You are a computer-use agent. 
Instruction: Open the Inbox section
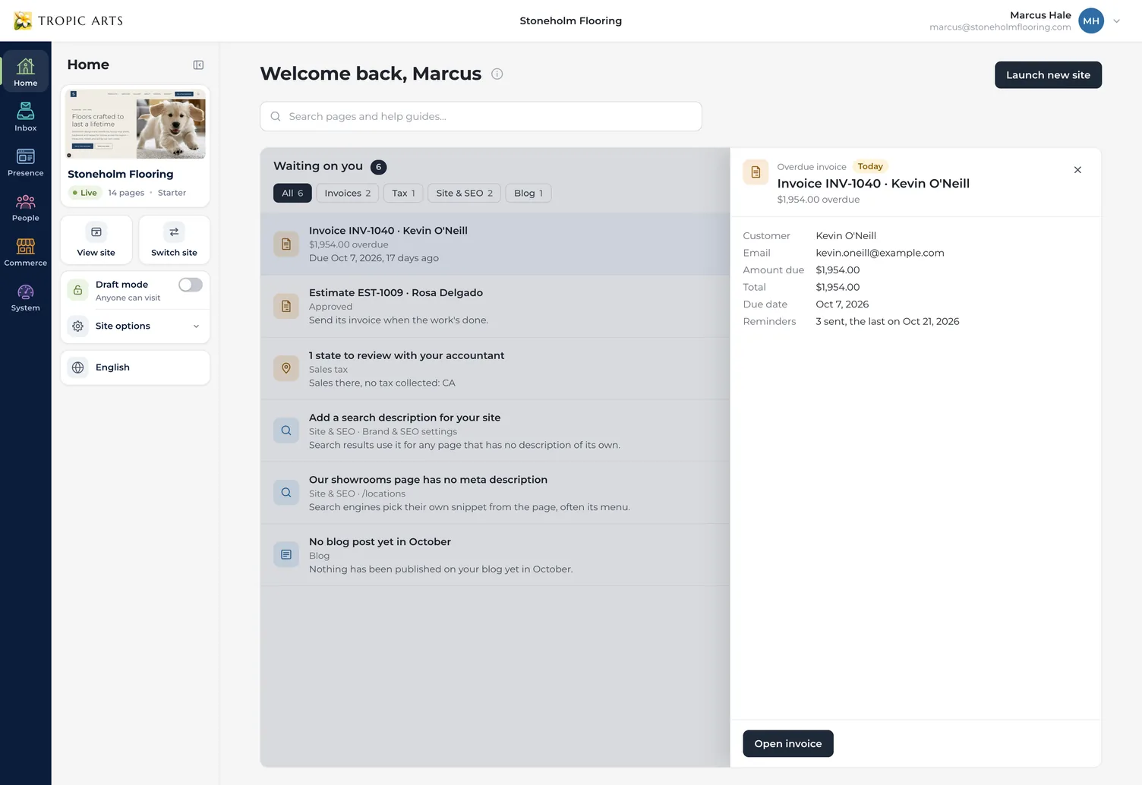coord(25,117)
